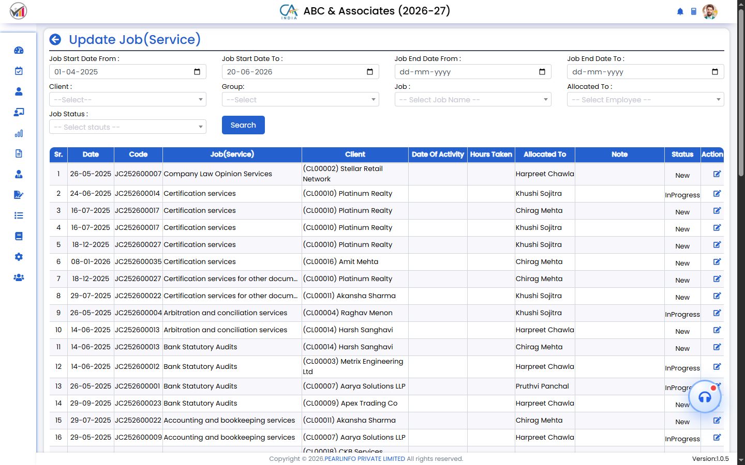Select the ABC & Associates (2026-27) title
The height and width of the screenshot is (465, 745).
[377, 11]
